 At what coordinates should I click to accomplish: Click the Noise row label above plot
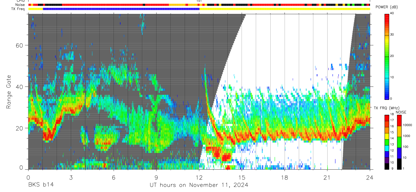click(x=20, y=5)
